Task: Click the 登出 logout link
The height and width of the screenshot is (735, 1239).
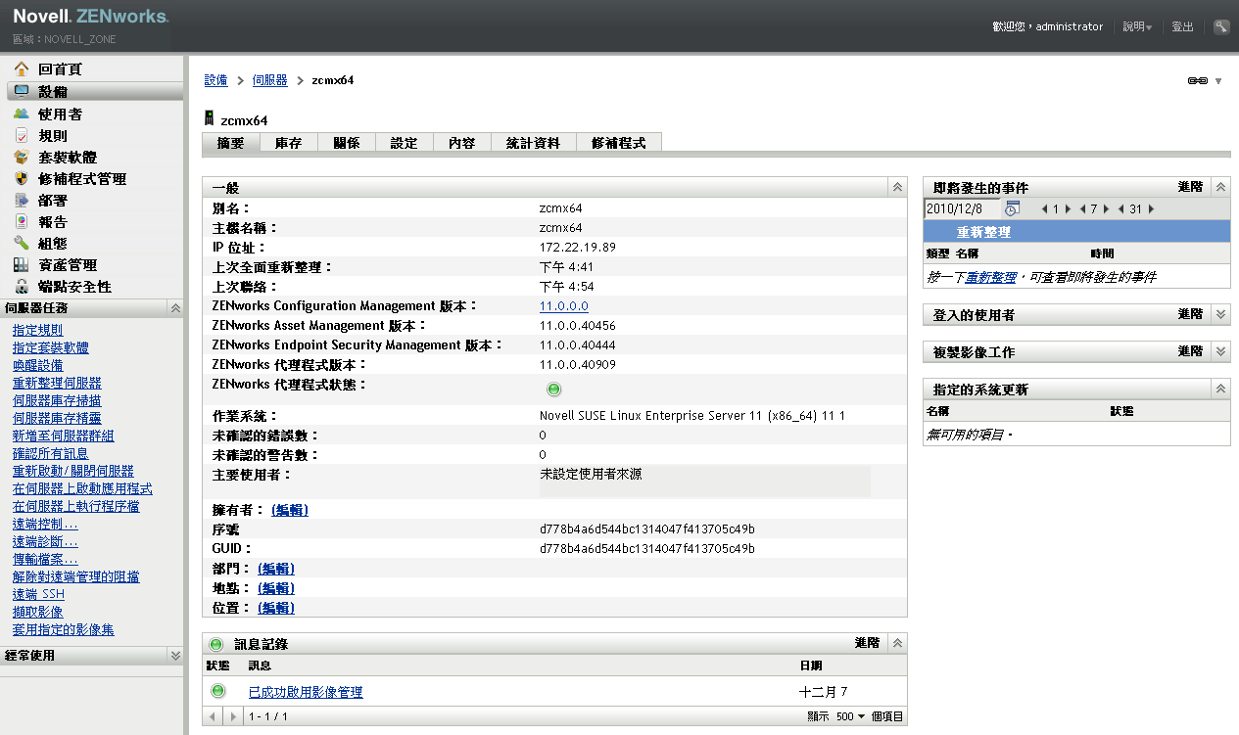Action: [x=1183, y=26]
